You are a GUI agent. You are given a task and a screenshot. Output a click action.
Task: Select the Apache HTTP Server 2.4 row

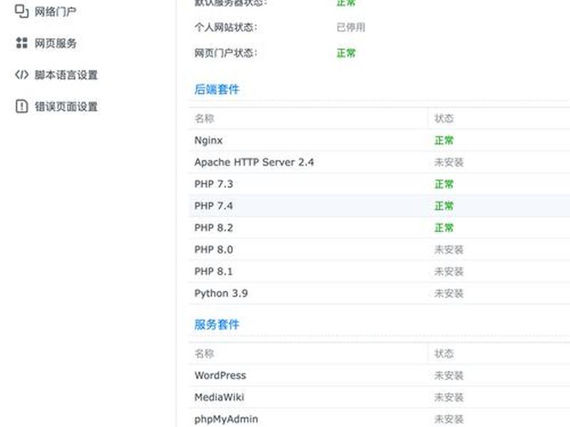pyautogui.click(x=379, y=162)
